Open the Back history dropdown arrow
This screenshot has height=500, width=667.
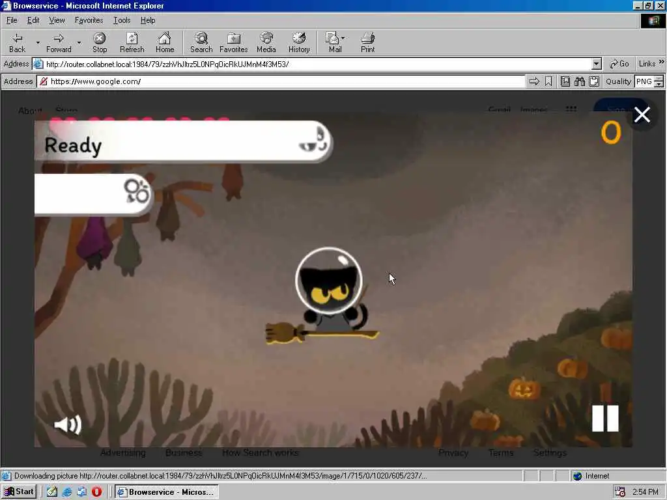(38, 43)
